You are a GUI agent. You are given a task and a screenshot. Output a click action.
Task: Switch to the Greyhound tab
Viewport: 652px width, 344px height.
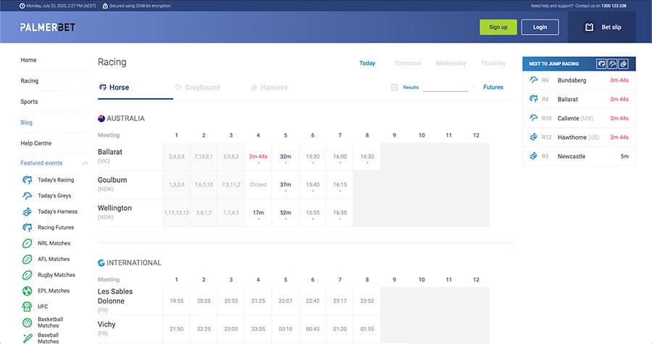tap(198, 87)
